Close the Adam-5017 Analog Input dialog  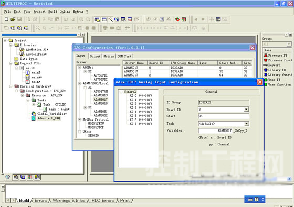[260, 82]
